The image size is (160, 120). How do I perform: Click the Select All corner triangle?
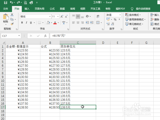(x=3, y=43)
